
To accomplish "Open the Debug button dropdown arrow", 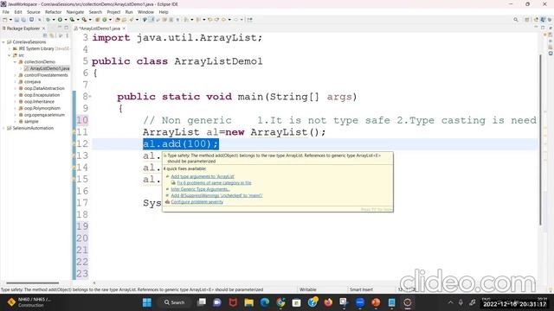I will [54, 20].
